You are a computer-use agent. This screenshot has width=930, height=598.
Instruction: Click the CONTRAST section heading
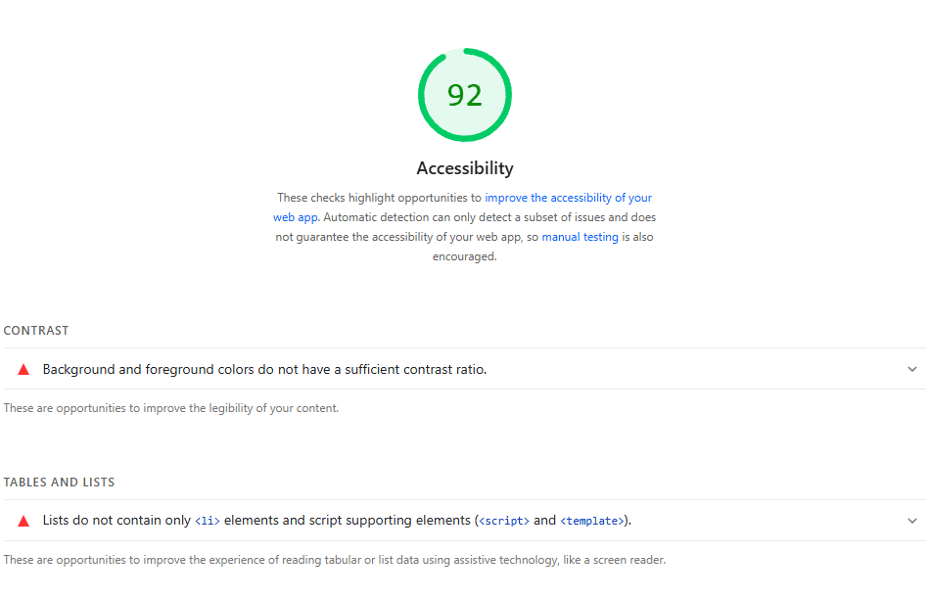36,331
